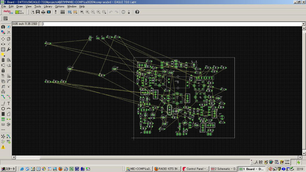Click the Lock tool icon

click(3, 70)
